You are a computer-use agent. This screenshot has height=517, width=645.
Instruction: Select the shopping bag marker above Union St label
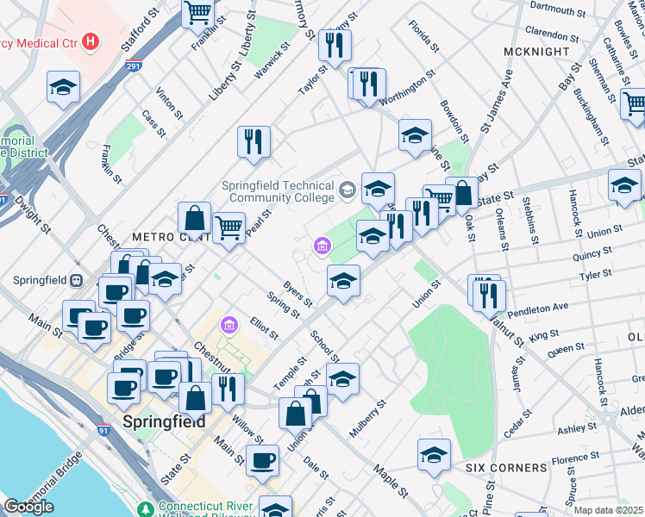pyautogui.click(x=295, y=414)
